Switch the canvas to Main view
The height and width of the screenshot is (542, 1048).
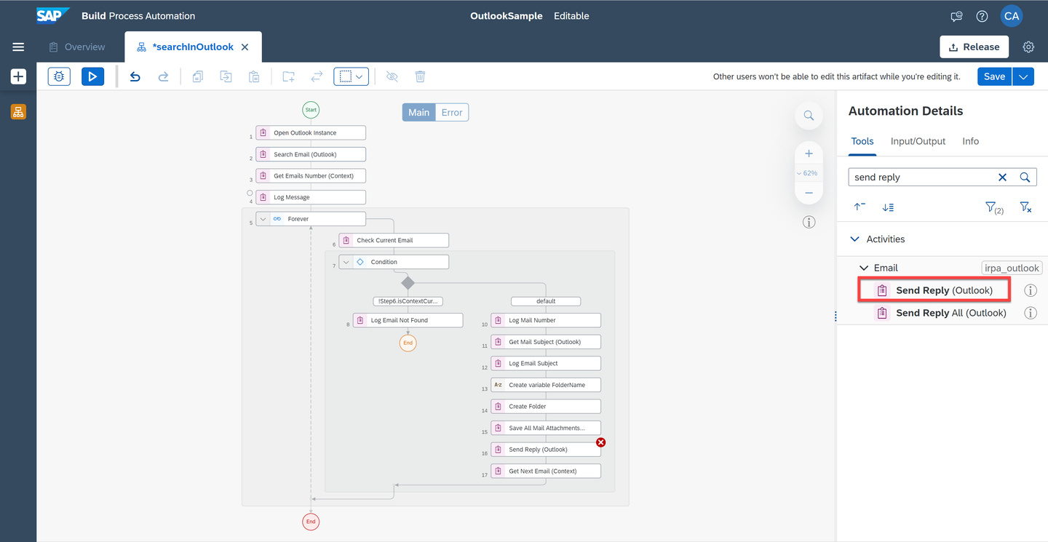[418, 112]
